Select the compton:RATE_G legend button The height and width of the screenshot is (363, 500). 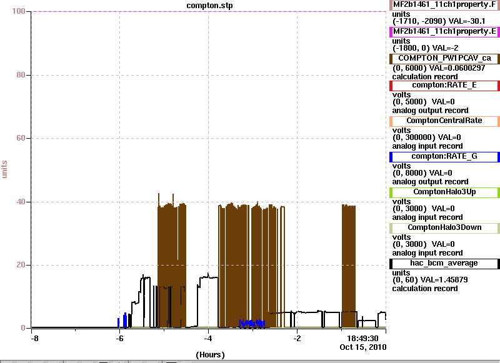[x=444, y=157]
